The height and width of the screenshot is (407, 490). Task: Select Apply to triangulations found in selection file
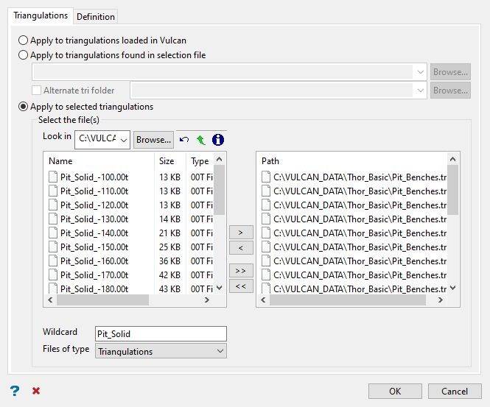(x=23, y=55)
